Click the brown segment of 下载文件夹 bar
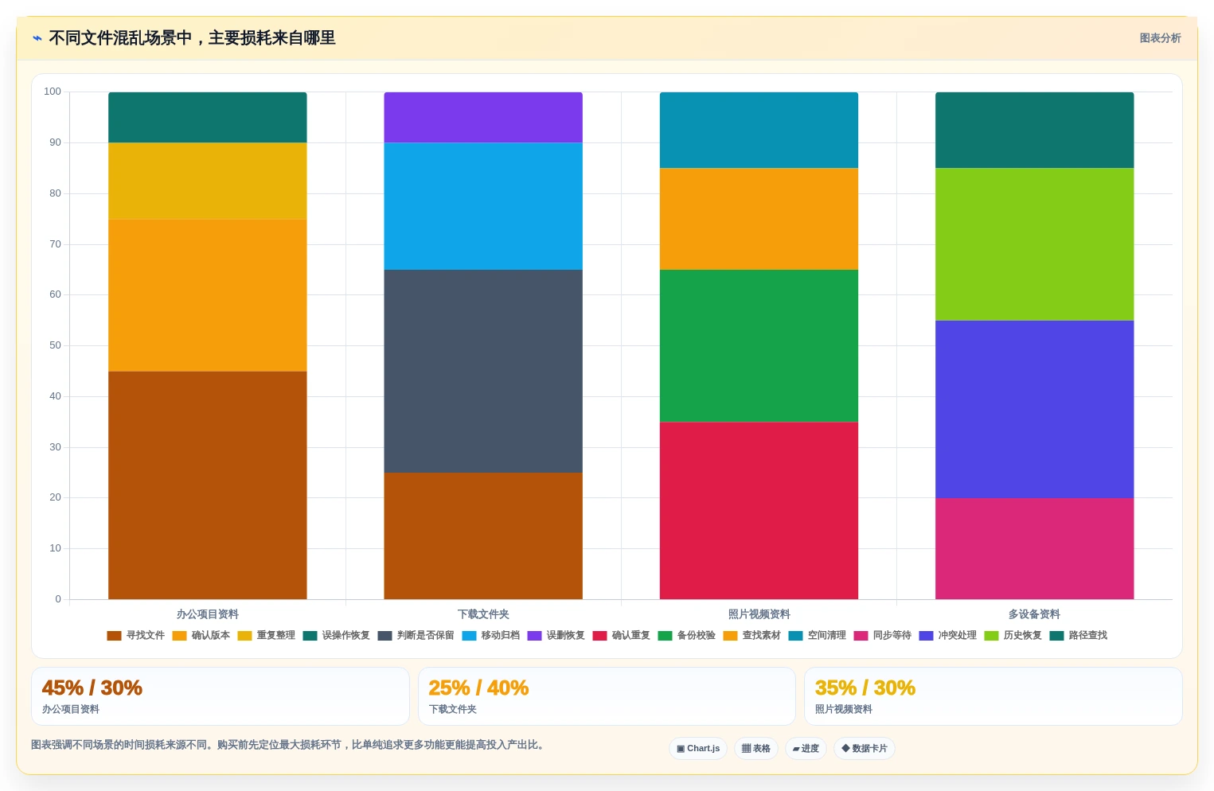The image size is (1214, 791). point(483,536)
